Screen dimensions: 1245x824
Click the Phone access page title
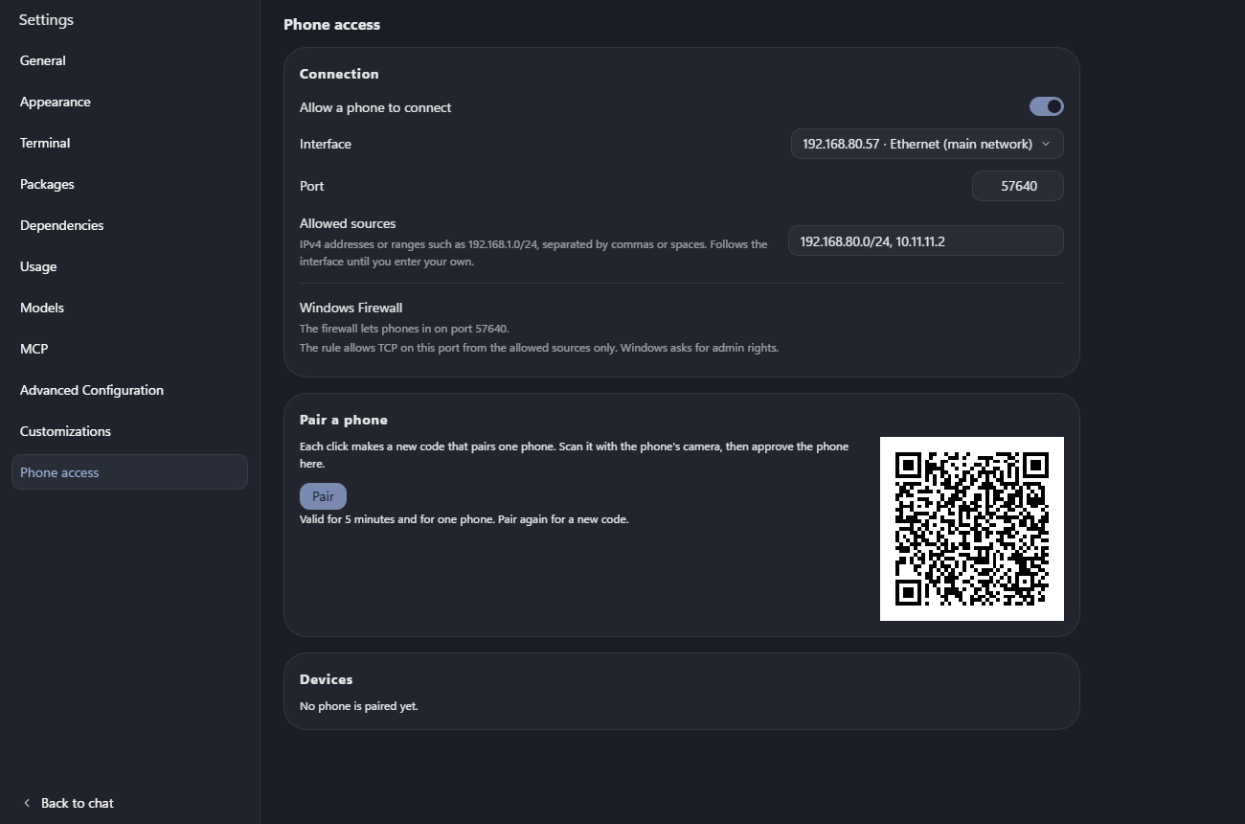click(331, 25)
